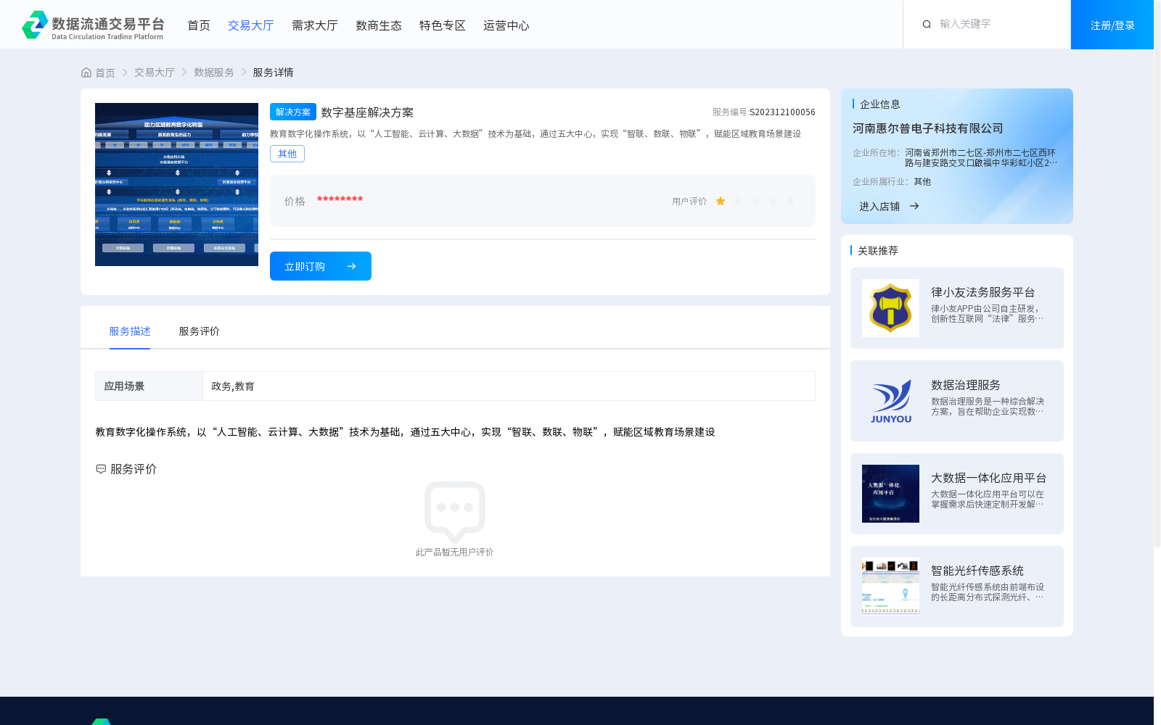Switch to the 服务描述 tab
The image size is (1161, 725).
click(130, 331)
